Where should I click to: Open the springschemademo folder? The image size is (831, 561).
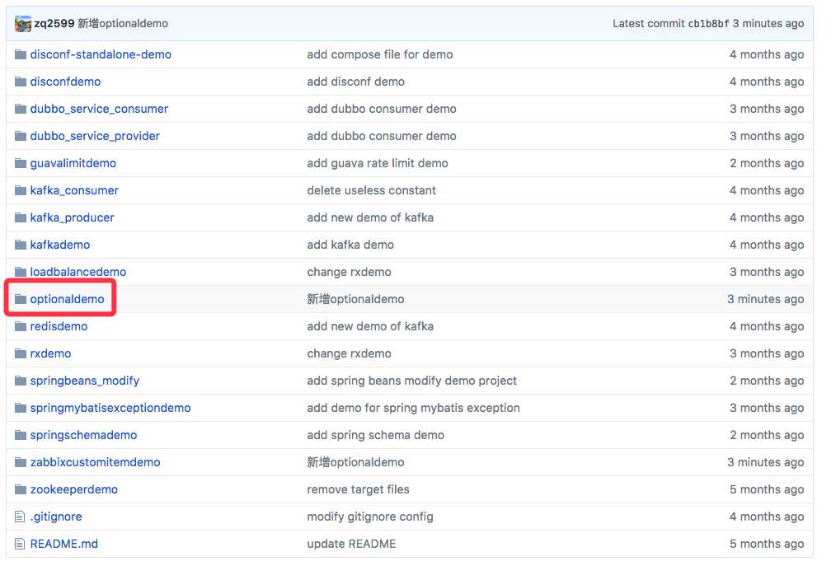pos(84,435)
